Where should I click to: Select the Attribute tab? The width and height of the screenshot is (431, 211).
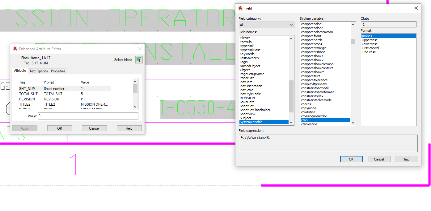click(20, 71)
